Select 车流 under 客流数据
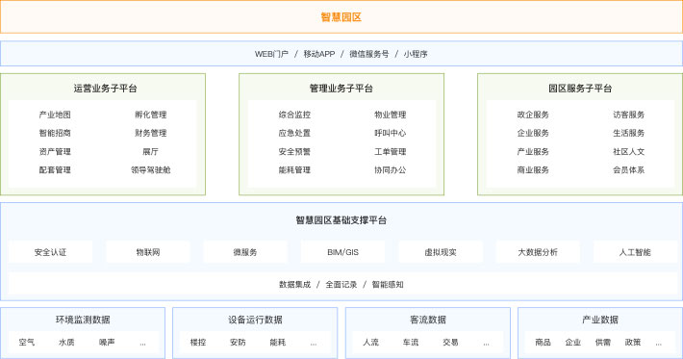683x359 pixels. click(x=411, y=343)
